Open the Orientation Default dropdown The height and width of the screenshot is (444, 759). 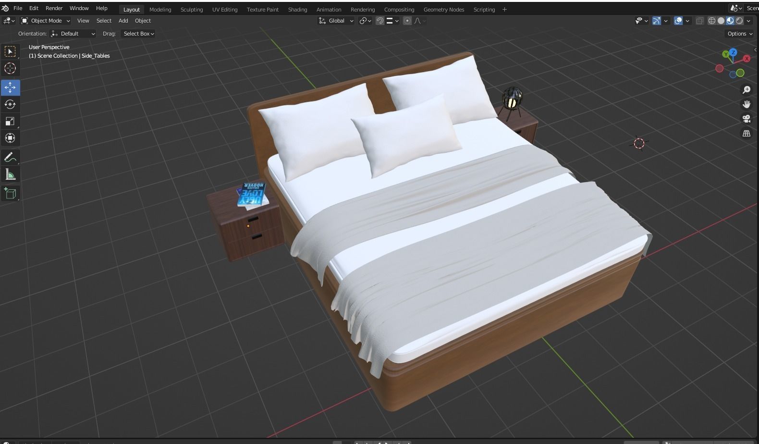pyautogui.click(x=73, y=34)
